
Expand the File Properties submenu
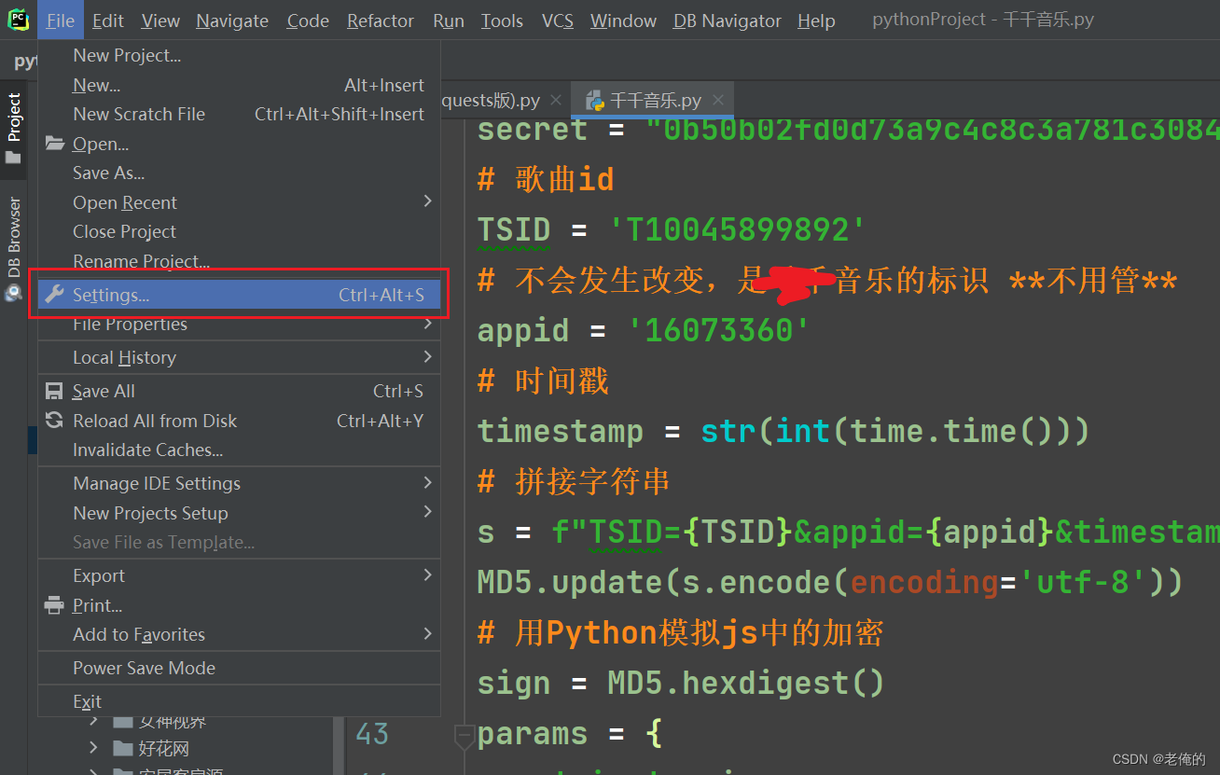240,324
